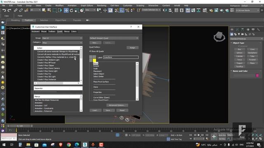Click the quad Label text field
Viewport: 264px width, 148px height.
(x=121, y=57)
